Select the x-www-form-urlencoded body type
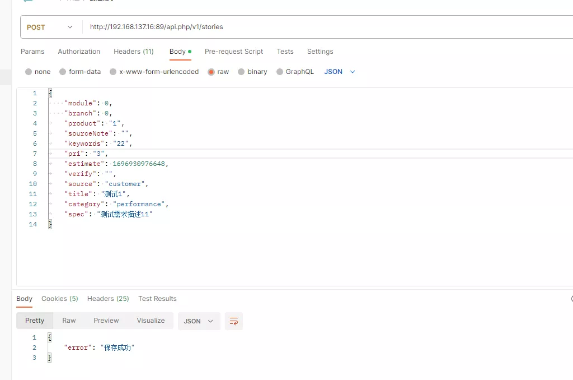This screenshot has height=380, width=573. click(x=154, y=72)
